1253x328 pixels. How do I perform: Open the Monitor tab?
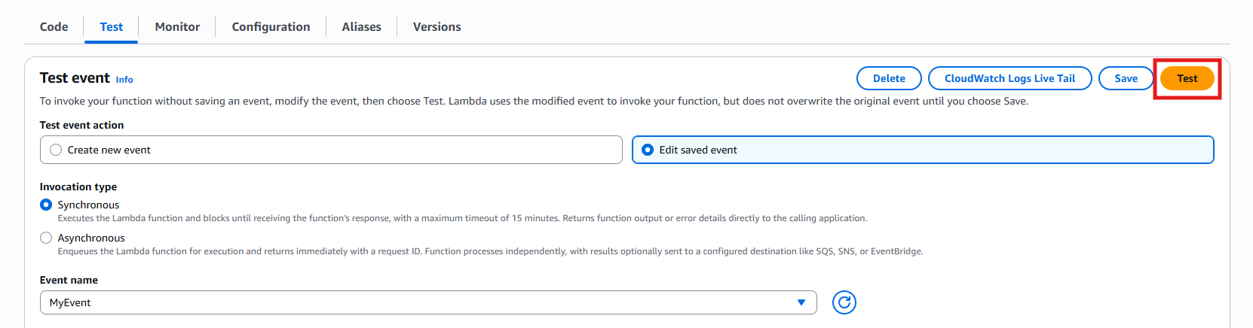tap(177, 26)
